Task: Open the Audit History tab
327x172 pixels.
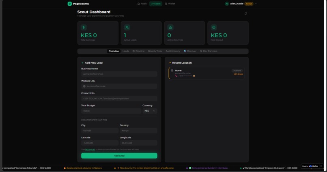Action: [173, 51]
